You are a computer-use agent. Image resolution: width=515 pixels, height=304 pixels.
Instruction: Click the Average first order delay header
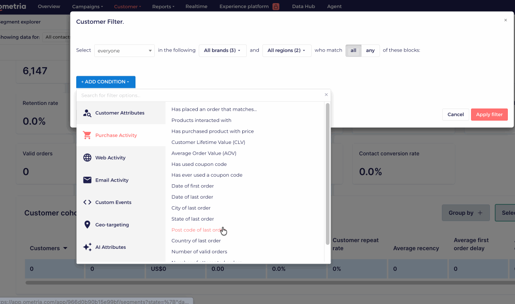point(471,244)
